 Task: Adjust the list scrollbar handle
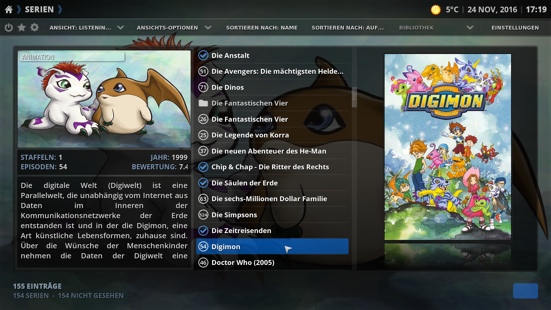(354, 97)
